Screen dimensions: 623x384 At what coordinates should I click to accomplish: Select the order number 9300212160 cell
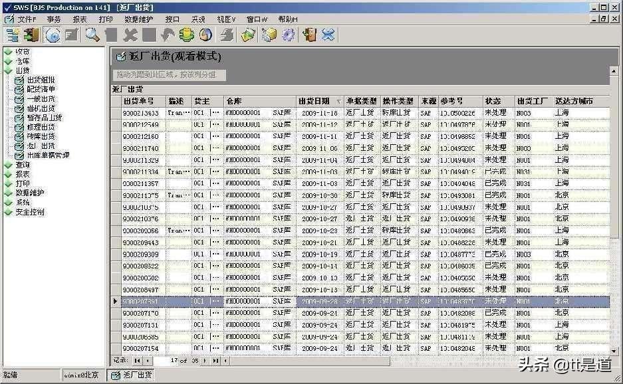point(144,136)
